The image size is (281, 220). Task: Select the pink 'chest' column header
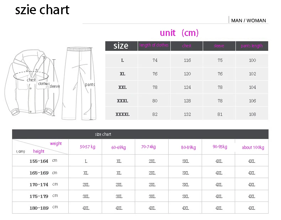(x=186, y=46)
